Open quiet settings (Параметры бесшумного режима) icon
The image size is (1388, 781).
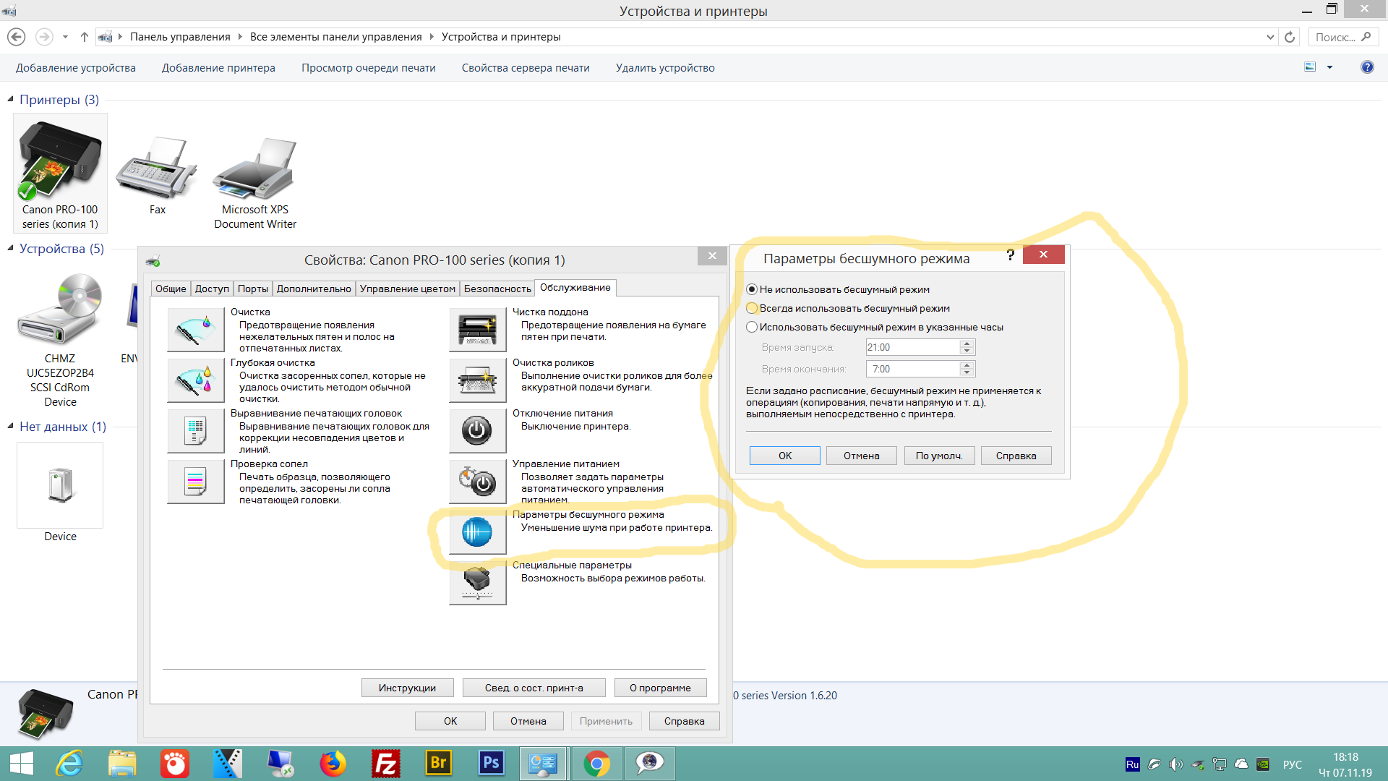pyautogui.click(x=478, y=532)
